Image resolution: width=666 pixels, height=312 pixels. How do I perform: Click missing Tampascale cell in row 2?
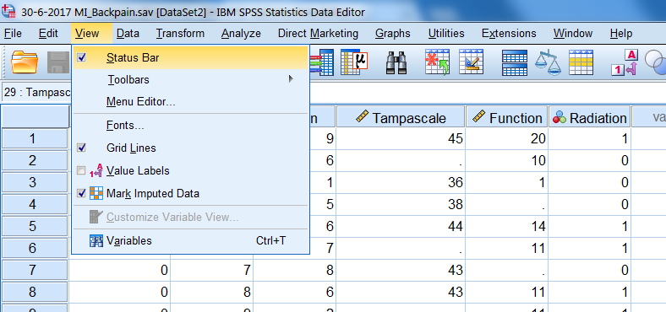[401, 161]
